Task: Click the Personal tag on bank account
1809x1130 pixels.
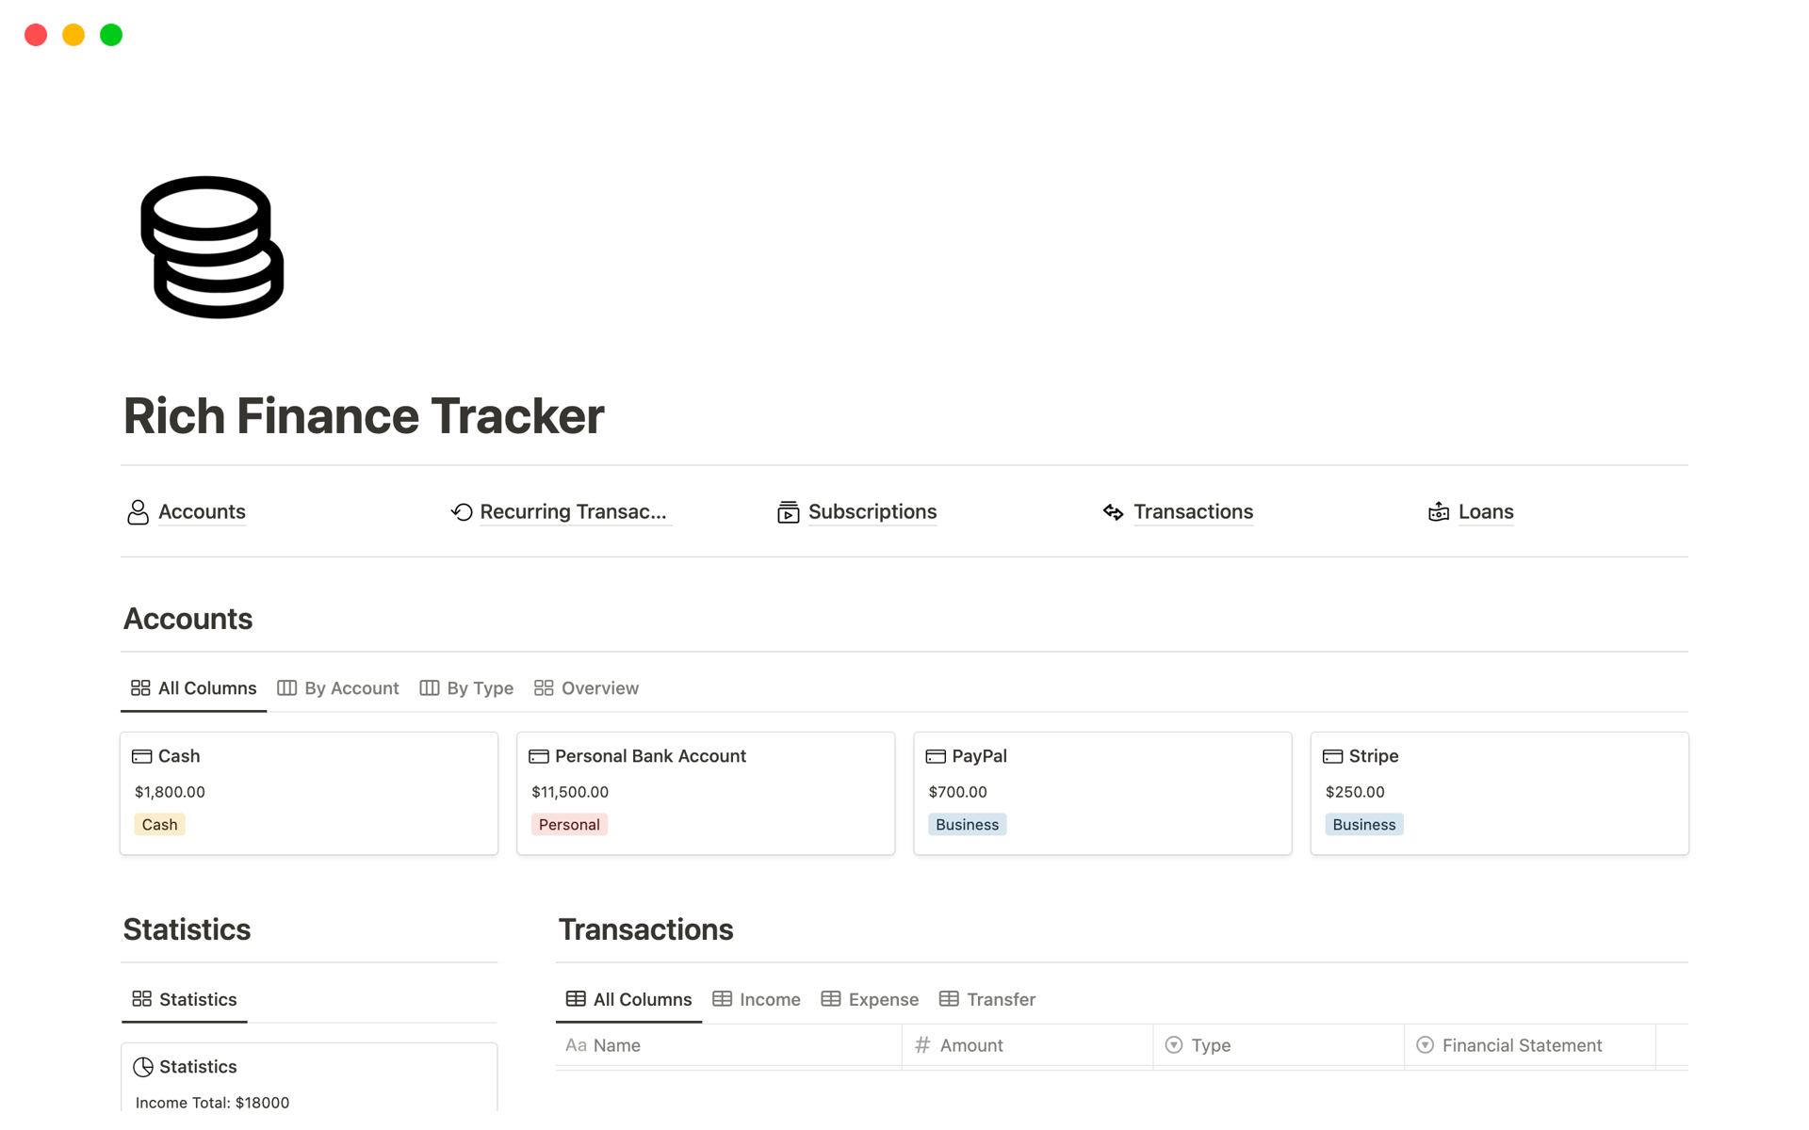Action: (x=569, y=825)
